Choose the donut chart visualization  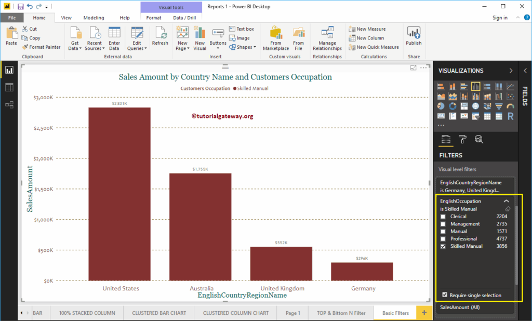tap(453, 106)
